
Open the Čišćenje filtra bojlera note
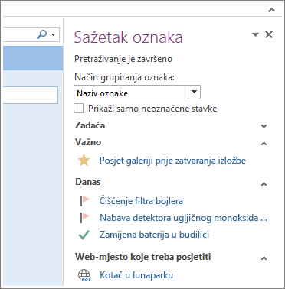(x=141, y=201)
